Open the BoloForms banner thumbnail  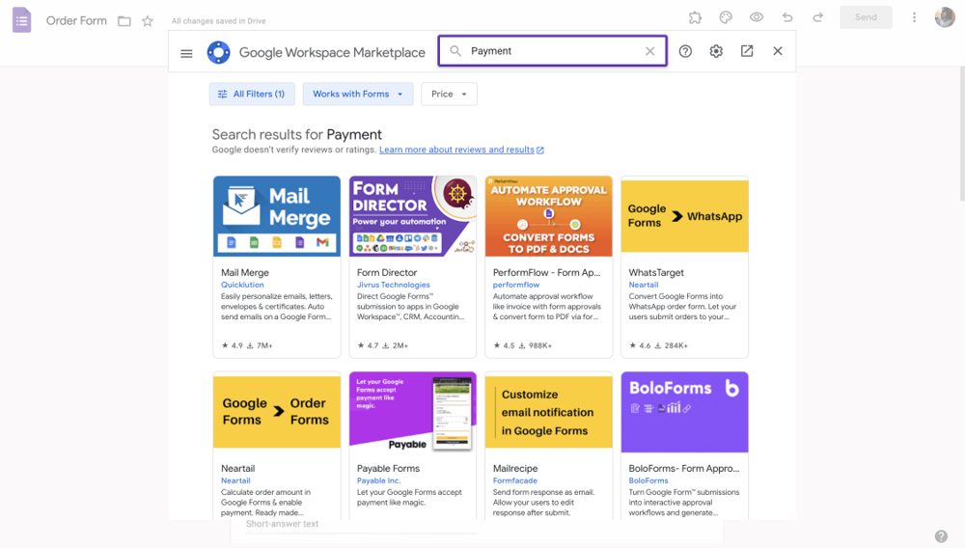(685, 411)
